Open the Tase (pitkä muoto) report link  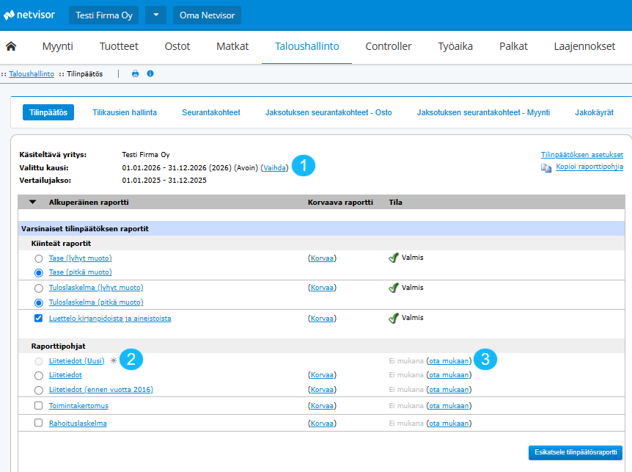pos(80,272)
